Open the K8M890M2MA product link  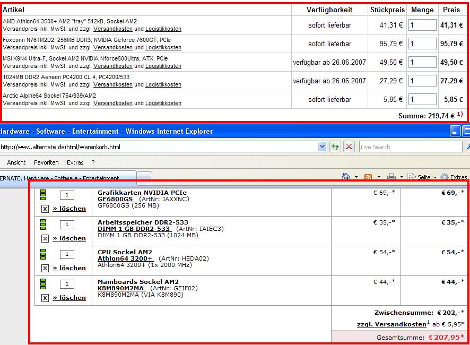(x=121, y=288)
